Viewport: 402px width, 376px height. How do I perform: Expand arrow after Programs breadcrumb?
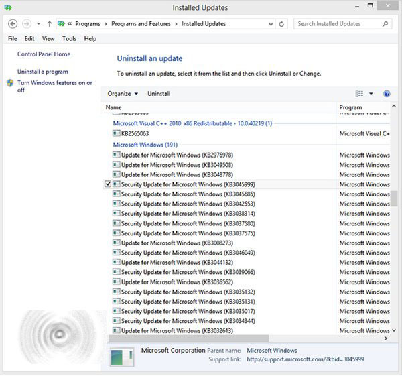106,24
